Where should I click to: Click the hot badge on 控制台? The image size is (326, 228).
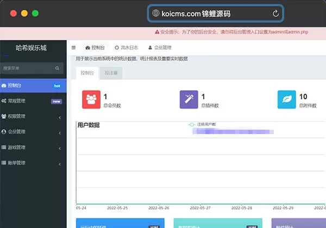pos(57,86)
